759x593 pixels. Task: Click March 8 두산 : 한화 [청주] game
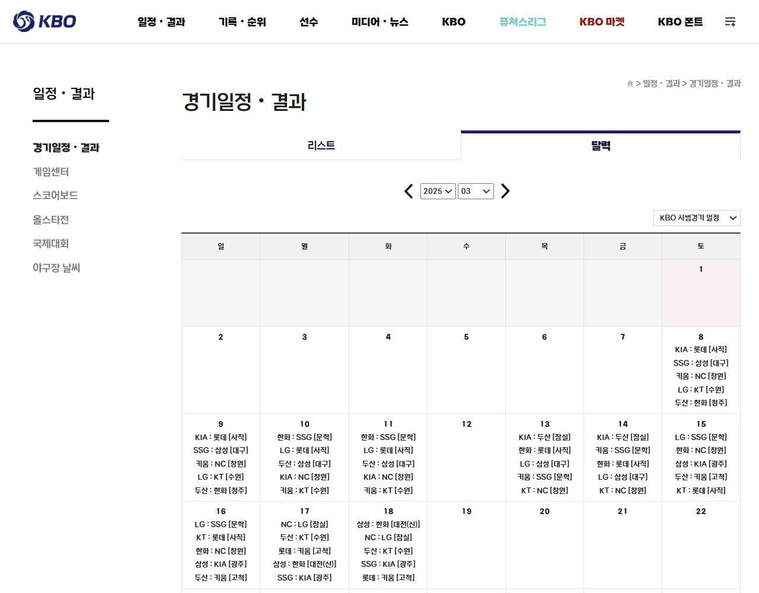[701, 403]
